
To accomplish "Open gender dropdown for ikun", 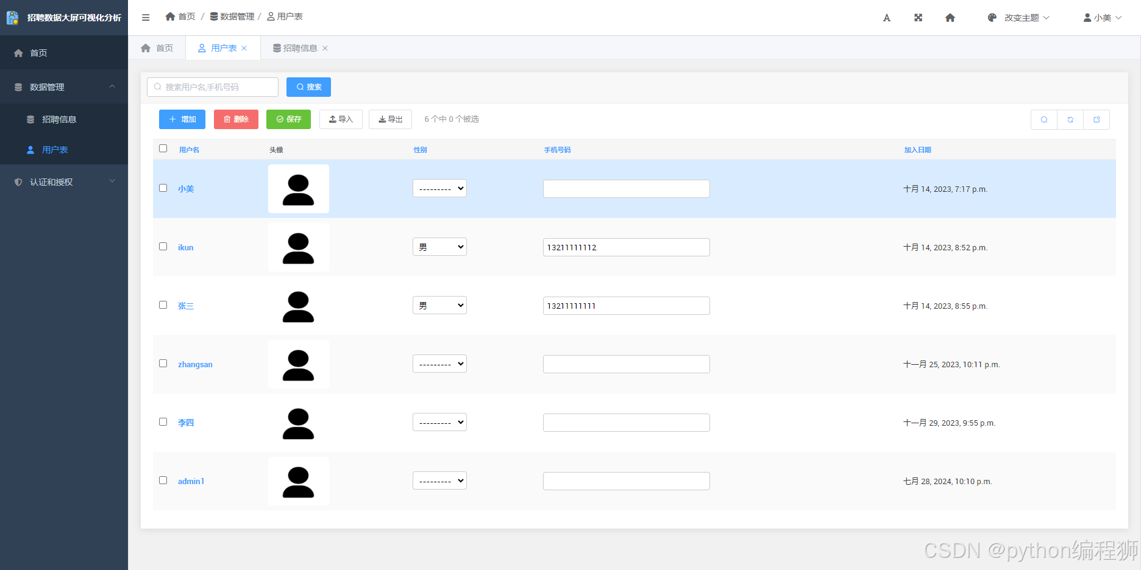I will [439, 247].
